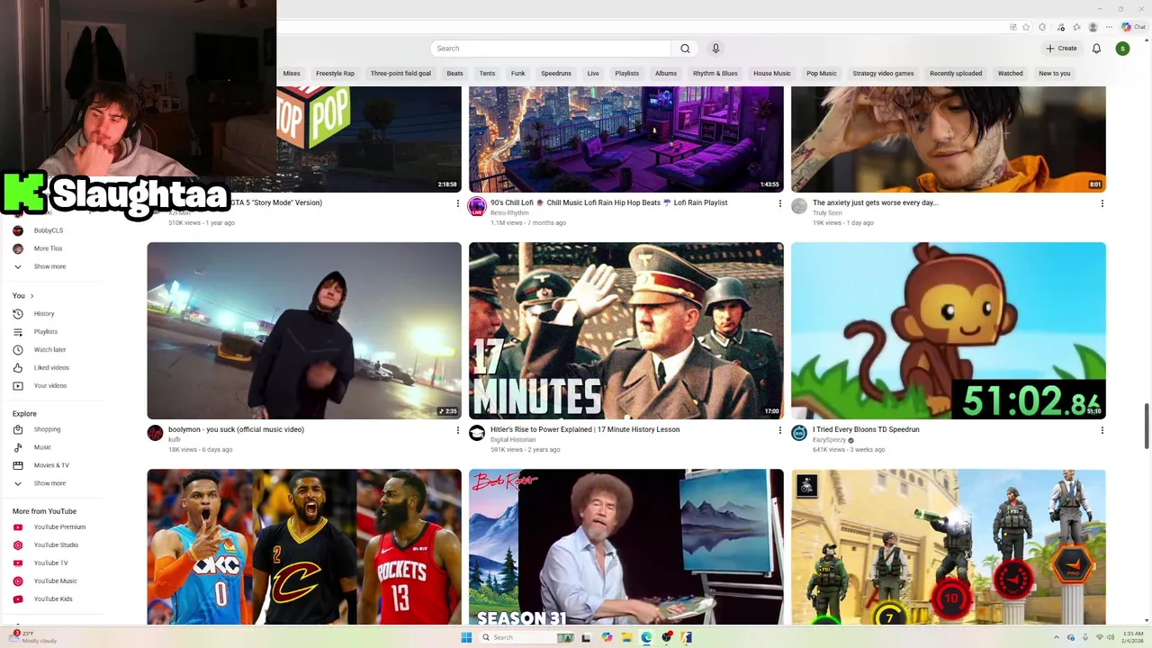Expand Show more under subscriptions
This screenshot has height=648, width=1152.
point(49,266)
